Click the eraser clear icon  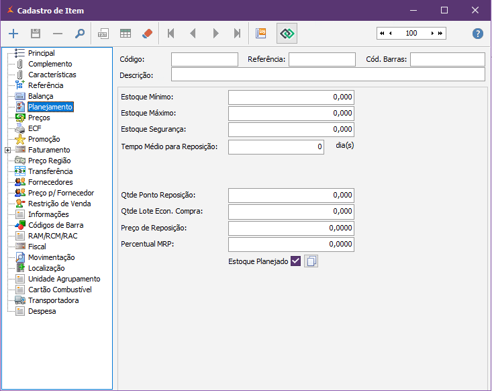coord(148,34)
